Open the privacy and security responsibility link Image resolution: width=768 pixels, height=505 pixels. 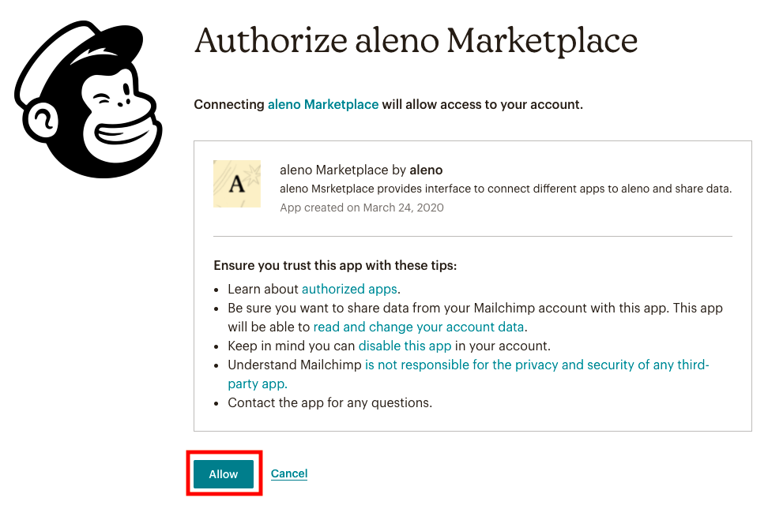(537, 365)
